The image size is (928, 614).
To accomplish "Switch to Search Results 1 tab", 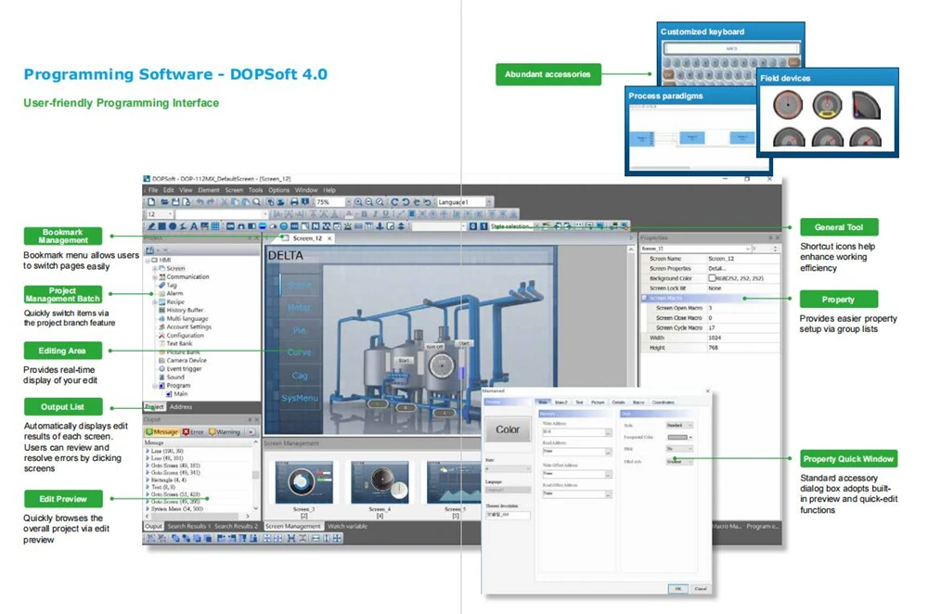I will click(188, 526).
